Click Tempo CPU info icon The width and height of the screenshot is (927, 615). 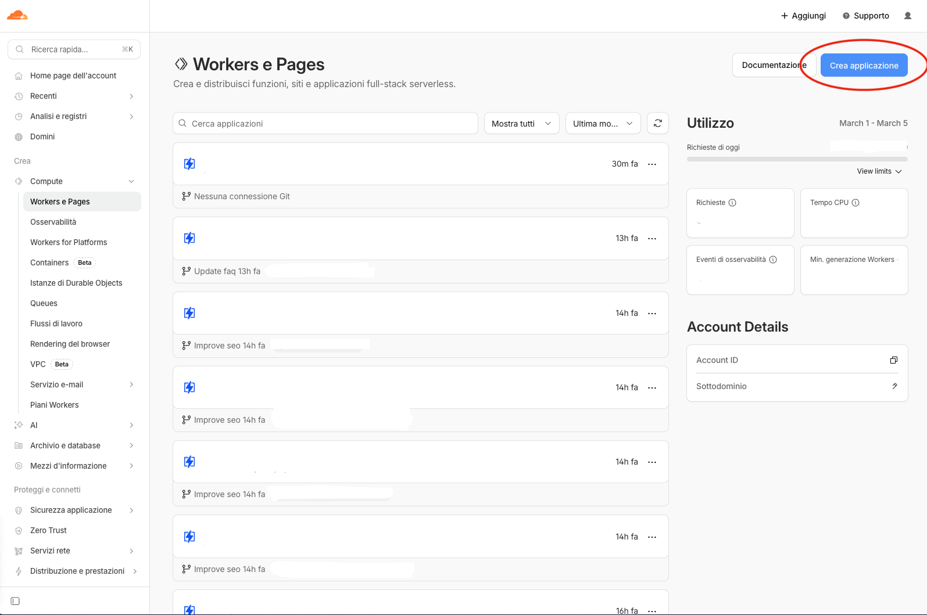coord(856,203)
